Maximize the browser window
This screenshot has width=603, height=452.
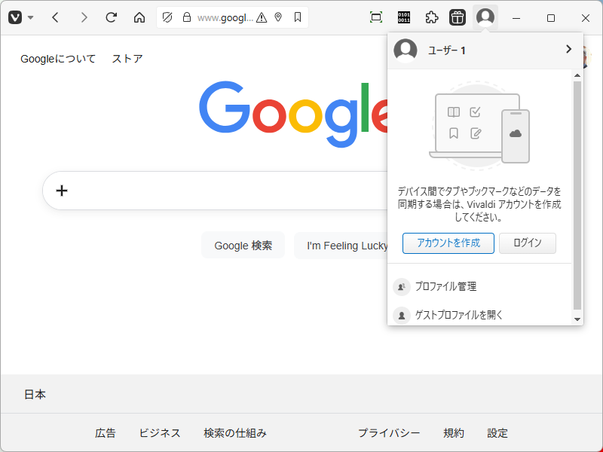click(x=551, y=18)
